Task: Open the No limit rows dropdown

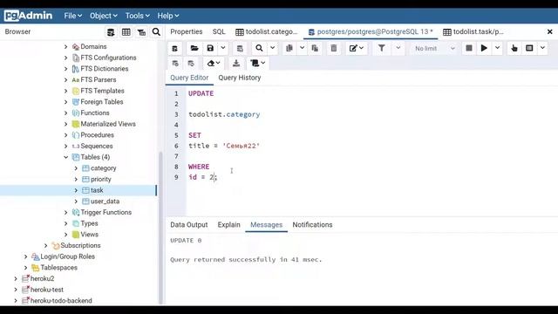Action: pos(434,48)
